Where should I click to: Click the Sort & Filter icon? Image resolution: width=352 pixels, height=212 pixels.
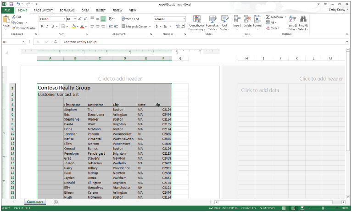click(x=292, y=19)
